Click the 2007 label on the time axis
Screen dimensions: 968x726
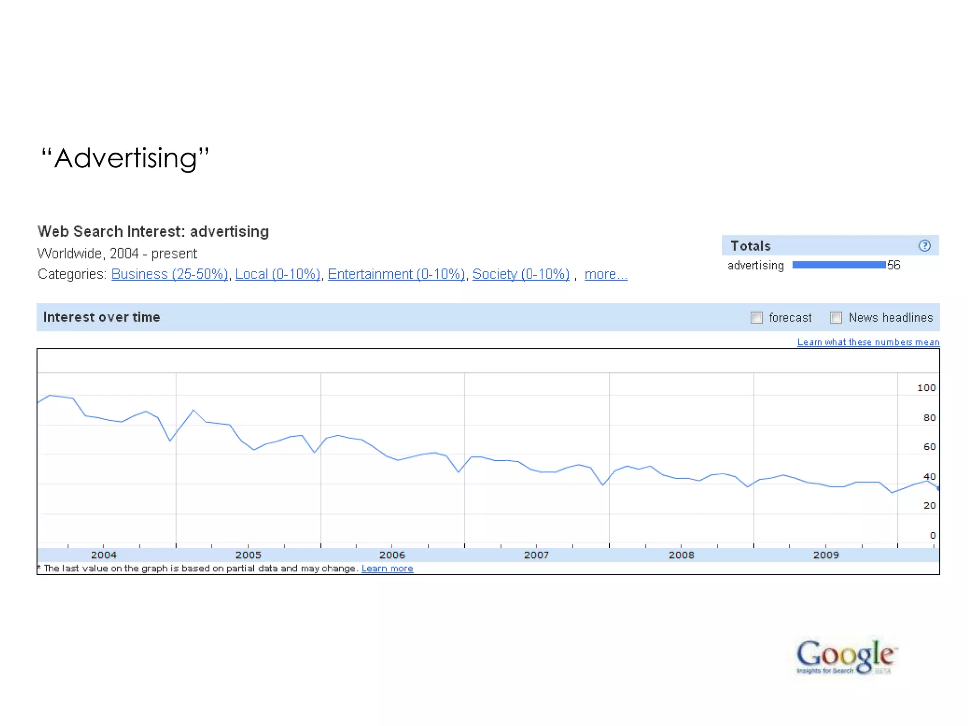(x=536, y=555)
